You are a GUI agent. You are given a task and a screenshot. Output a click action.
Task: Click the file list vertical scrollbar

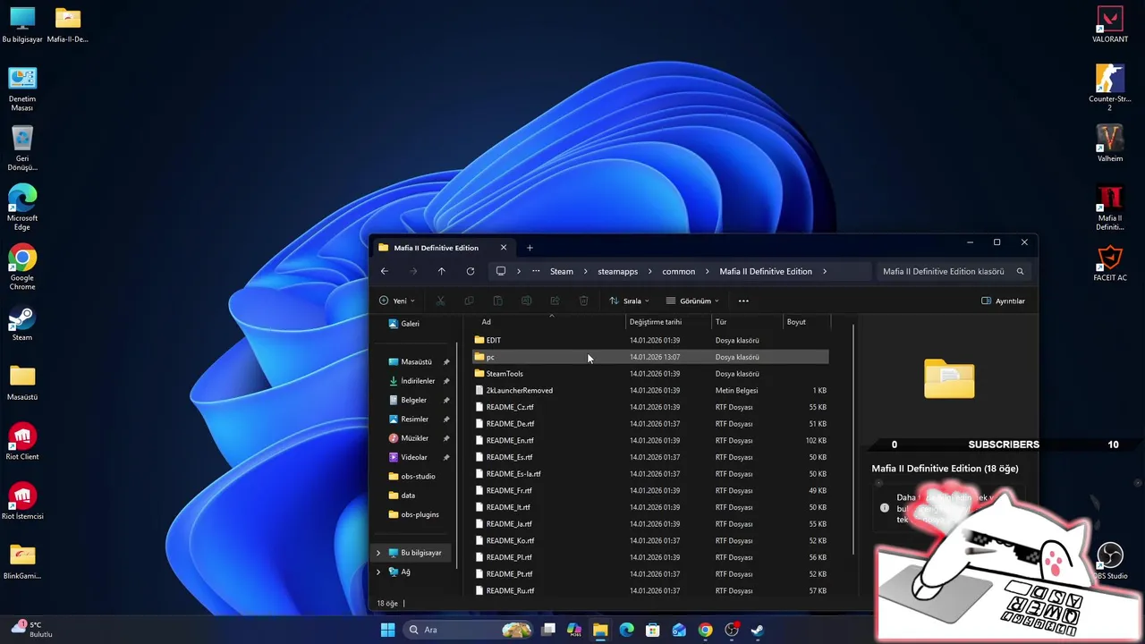coord(853,438)
